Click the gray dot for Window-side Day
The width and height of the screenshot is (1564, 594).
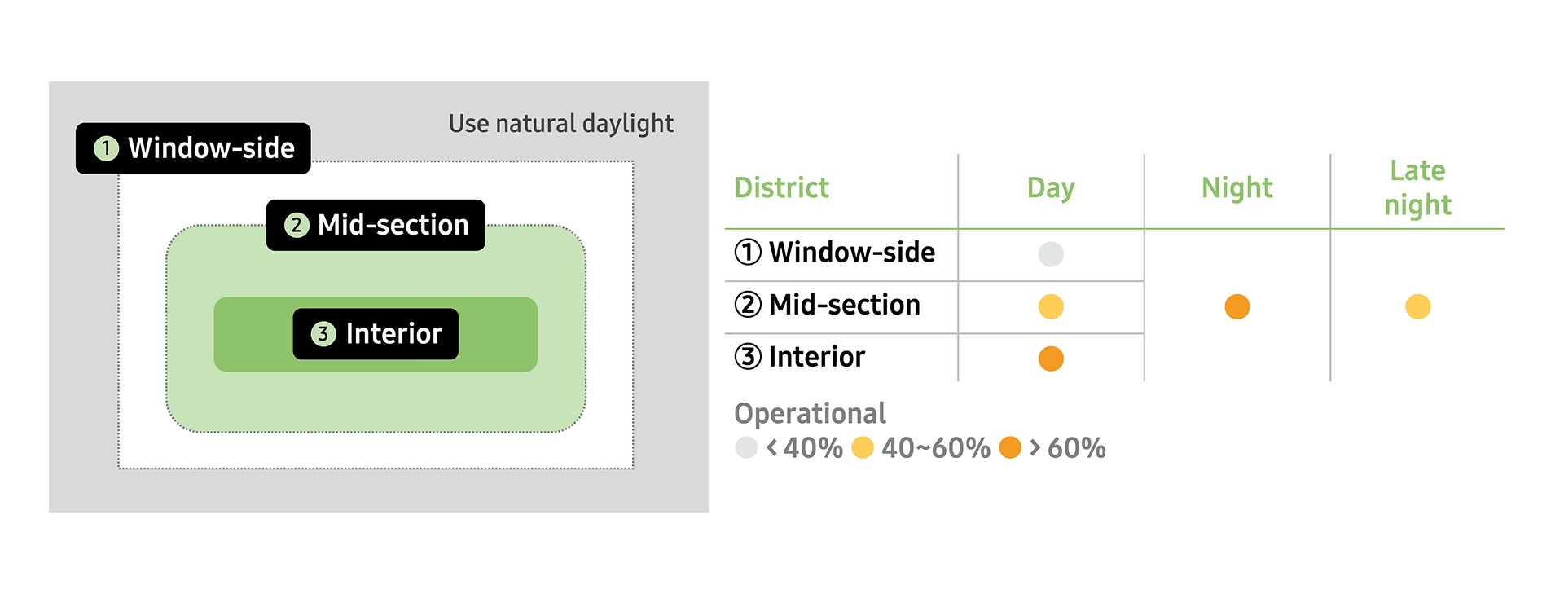pos(1051,254)
